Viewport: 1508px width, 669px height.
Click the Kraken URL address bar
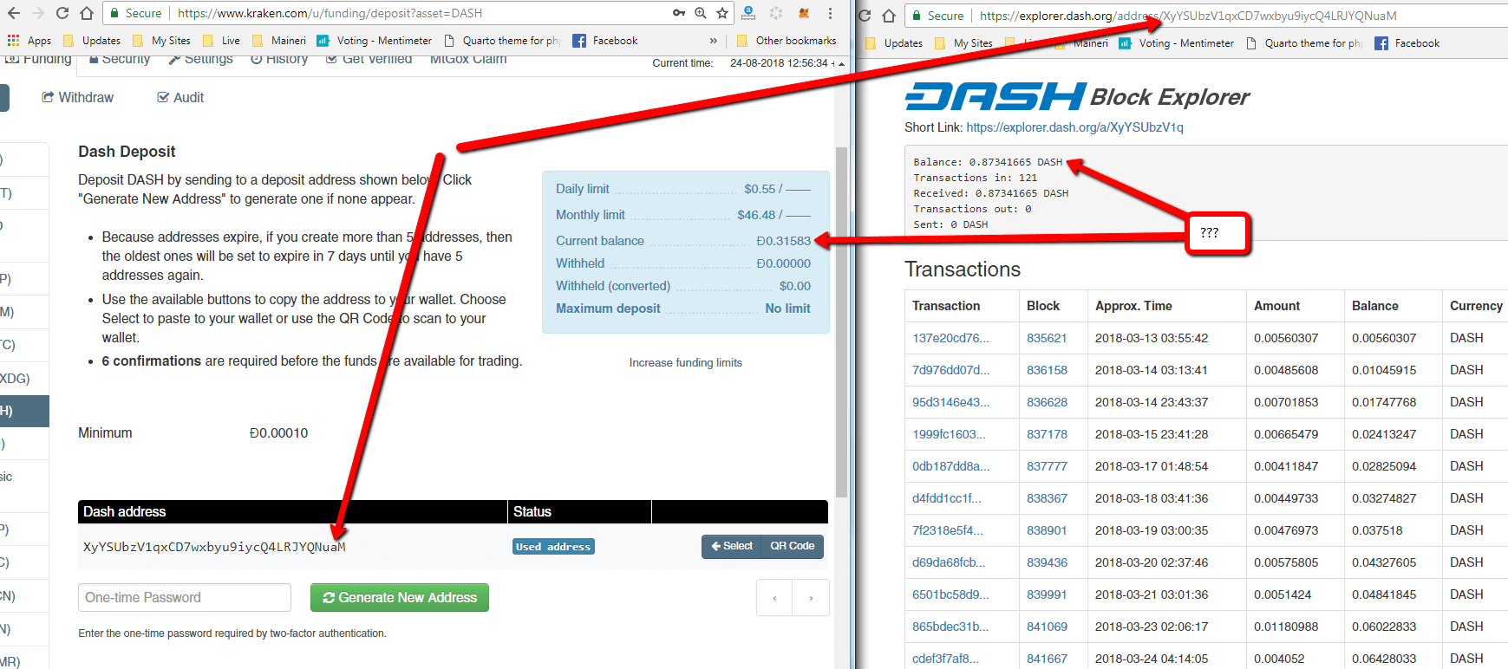pos(416,13)
